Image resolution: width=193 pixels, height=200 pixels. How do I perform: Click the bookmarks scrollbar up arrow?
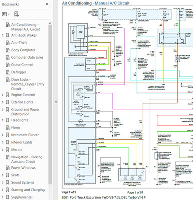pos(50,23)
